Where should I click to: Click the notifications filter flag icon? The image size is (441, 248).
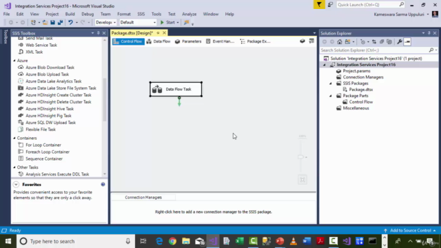pos(319,5)
